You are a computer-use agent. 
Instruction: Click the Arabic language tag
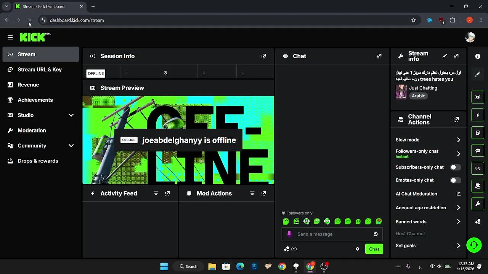pyautogui.click(x=418, y=96)
